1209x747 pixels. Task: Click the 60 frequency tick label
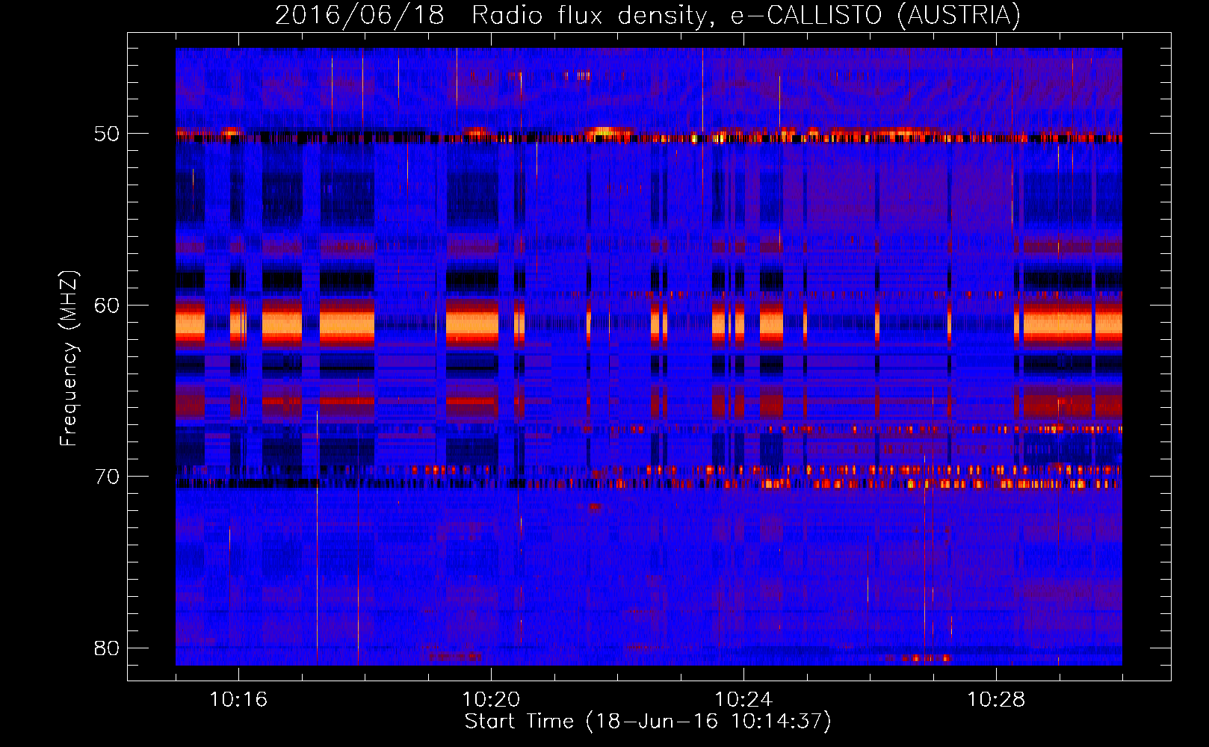point(107,306)
